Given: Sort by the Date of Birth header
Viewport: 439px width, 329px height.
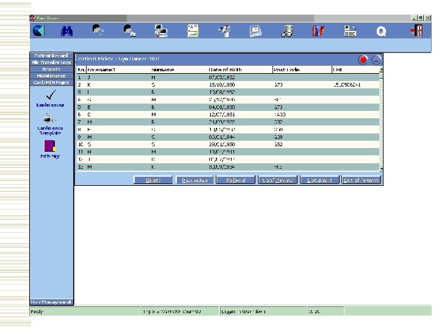Looking at the screenshot, I should (240, 69).
